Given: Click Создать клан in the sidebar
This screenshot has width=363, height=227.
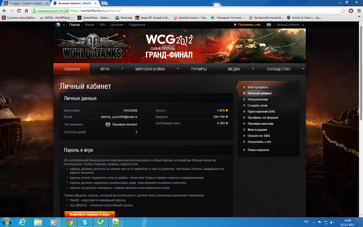Looking at the screenshot, I should 258,106.
